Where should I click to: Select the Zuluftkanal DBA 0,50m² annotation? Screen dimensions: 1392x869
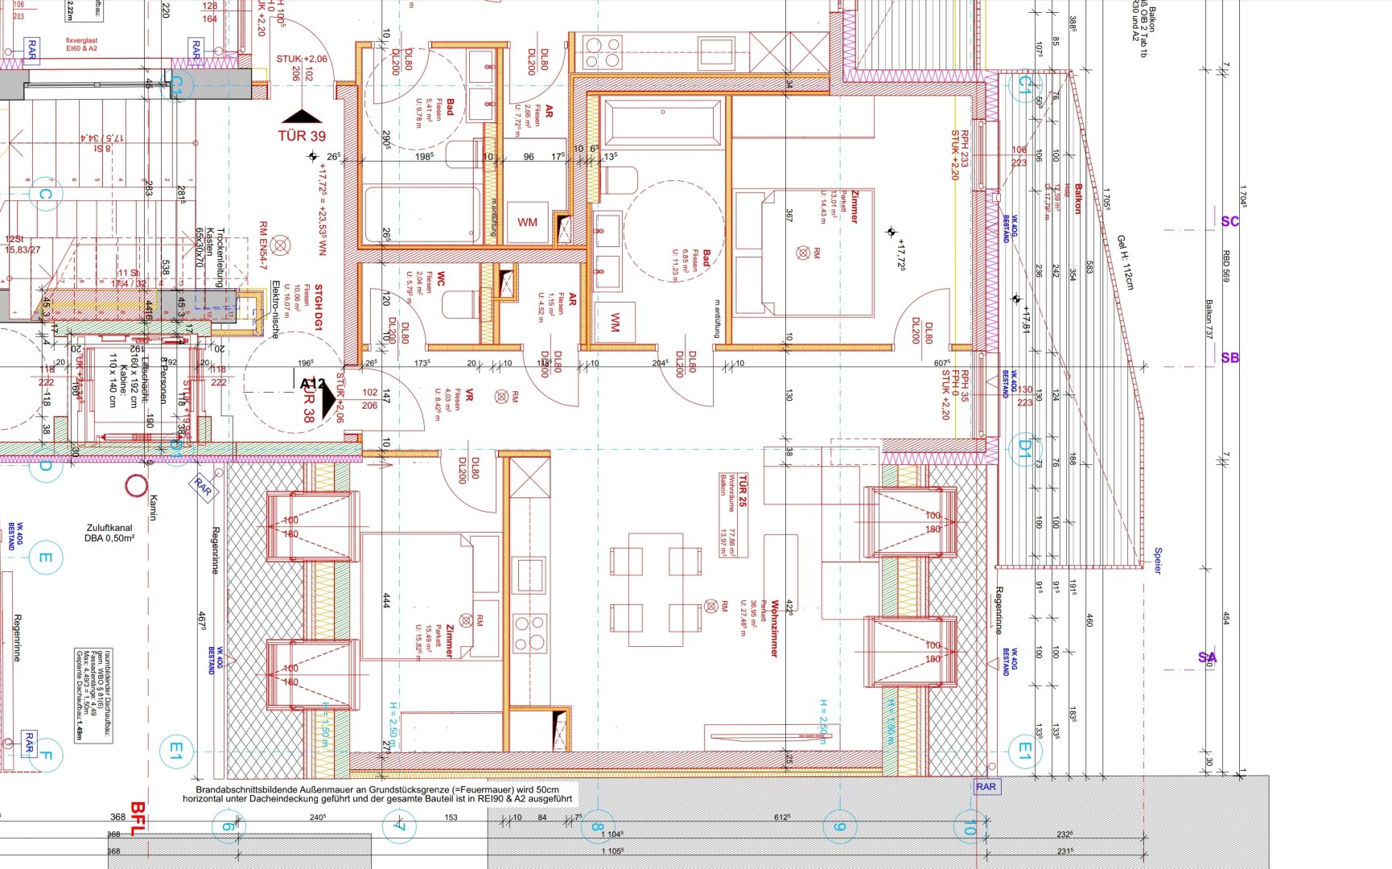click(110, 533)
